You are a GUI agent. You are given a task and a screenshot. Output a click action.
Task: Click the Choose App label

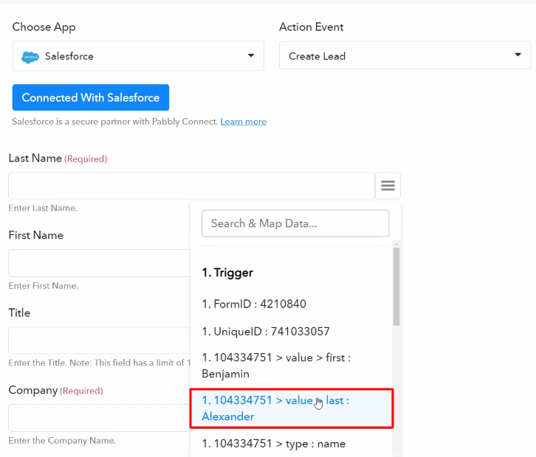[44, 27]
